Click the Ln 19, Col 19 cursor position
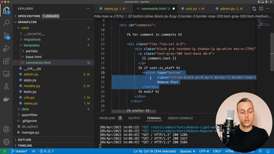This screenshot has width=274, height=154. point(155,151)
